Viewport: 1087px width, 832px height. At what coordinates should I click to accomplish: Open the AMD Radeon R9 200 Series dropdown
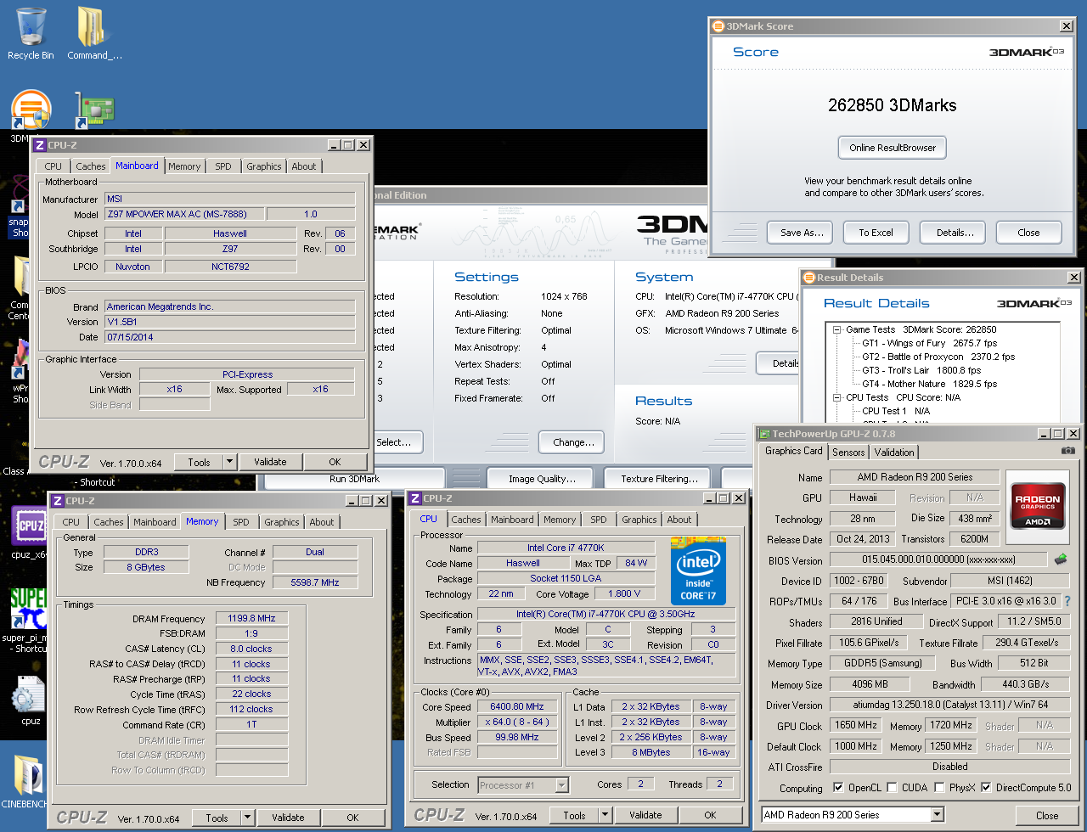(938, 815)
